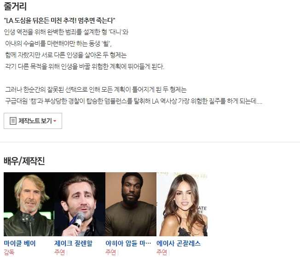This screenshot has height=257, width=300.
Task: Open the 야히아 압둘 마… name link
Action: pos(128,243)
